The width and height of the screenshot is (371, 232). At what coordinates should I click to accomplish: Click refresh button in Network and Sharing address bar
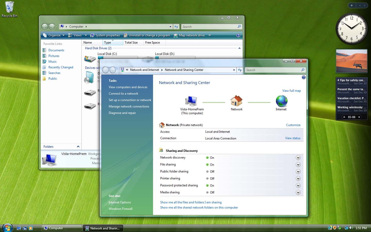click(240, 70)
